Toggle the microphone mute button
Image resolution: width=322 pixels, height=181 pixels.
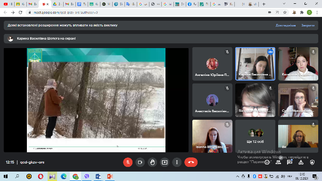(x=128, y=162)
